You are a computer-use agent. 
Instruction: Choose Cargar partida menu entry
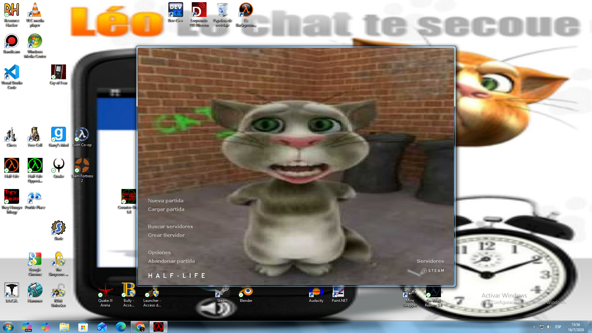pos(166,209)
